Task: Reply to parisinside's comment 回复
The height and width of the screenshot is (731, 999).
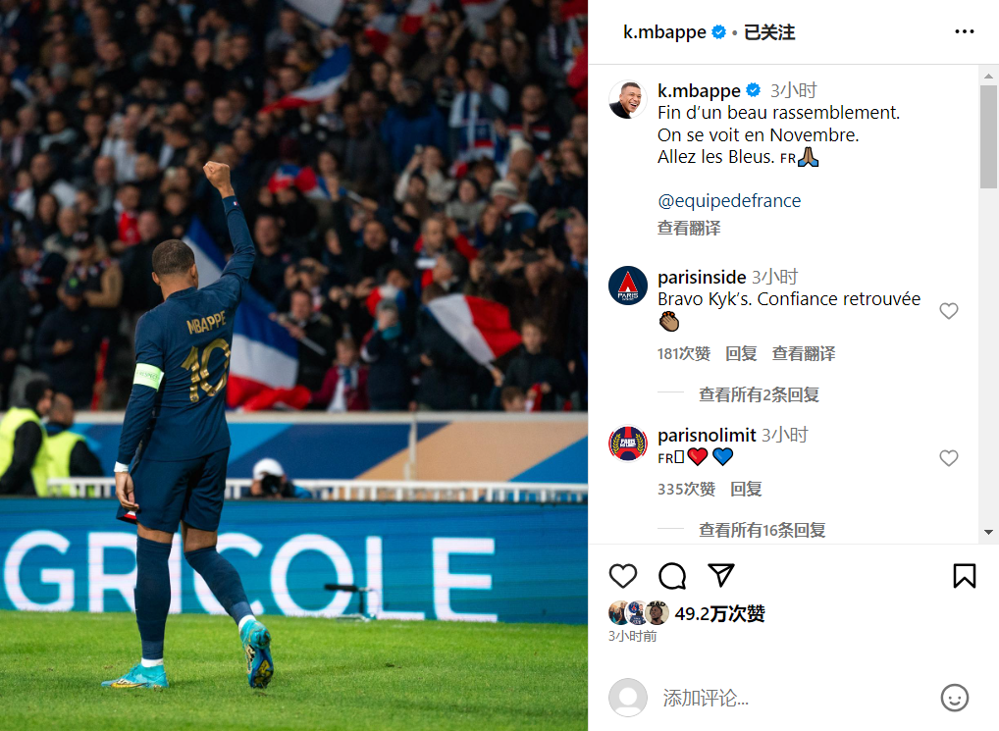Action: click(741, 353)
